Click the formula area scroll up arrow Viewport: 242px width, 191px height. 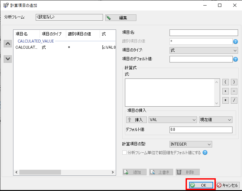216,82
